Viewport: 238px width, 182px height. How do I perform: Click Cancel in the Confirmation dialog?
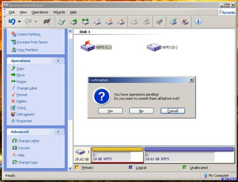click(x=173, y=111)
